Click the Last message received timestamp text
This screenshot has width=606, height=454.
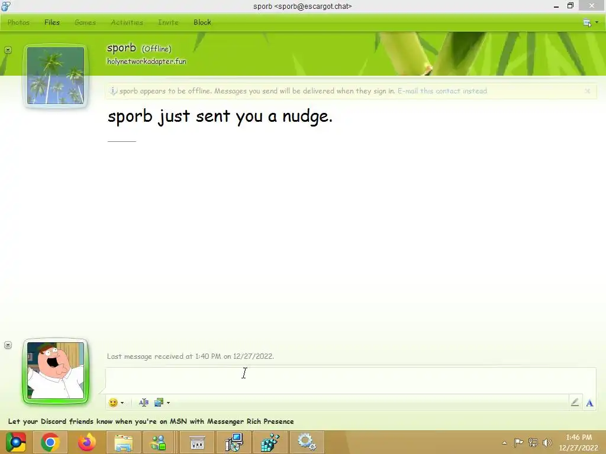[x=190, y=356]
